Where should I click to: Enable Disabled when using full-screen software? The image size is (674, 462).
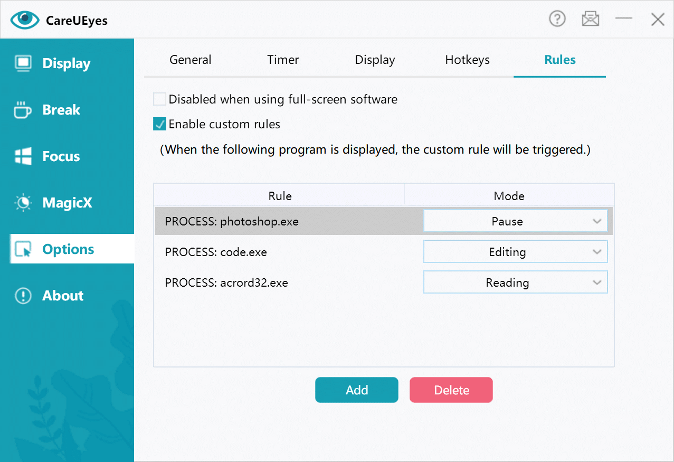point(159,99)
